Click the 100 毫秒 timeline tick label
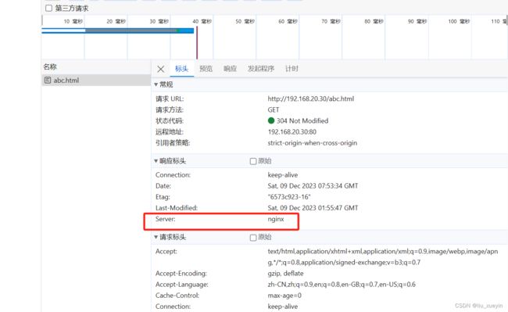This screenshot has width=508, height=312. (x=459, y=21)
